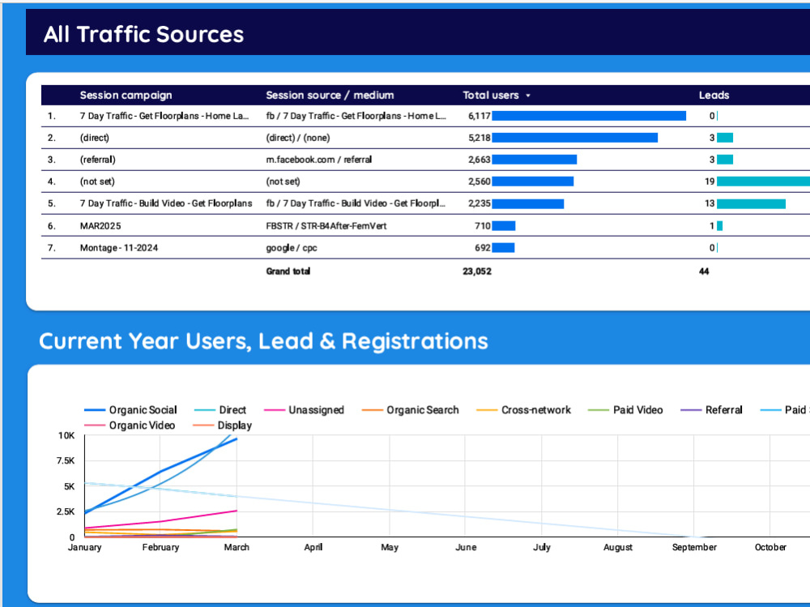The image size is (810, 607).
Task: Click the 44 grand total leads value
Action: (704, 271)
